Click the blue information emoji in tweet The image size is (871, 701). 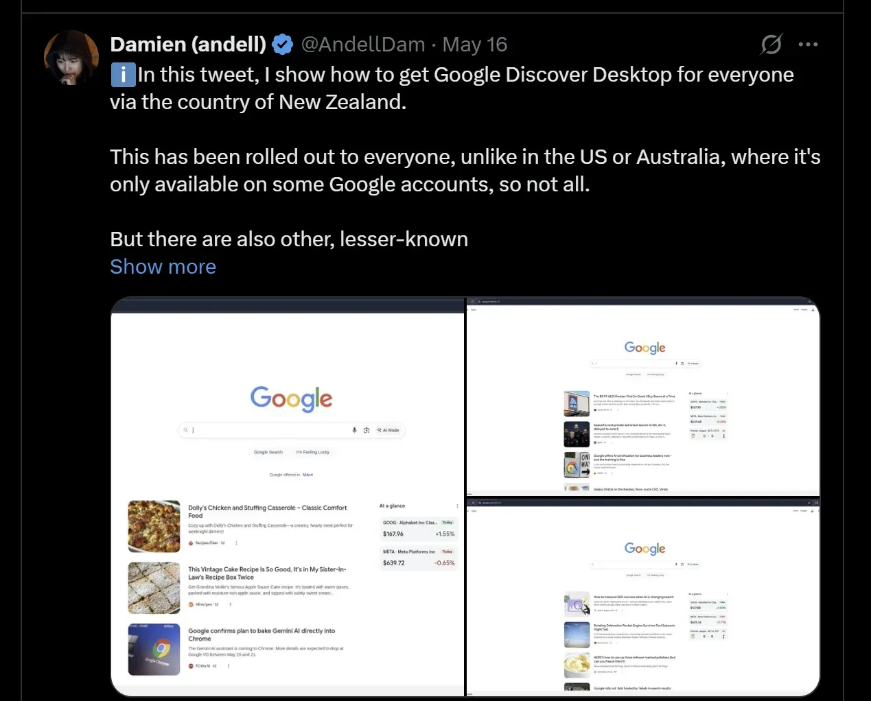123,75
